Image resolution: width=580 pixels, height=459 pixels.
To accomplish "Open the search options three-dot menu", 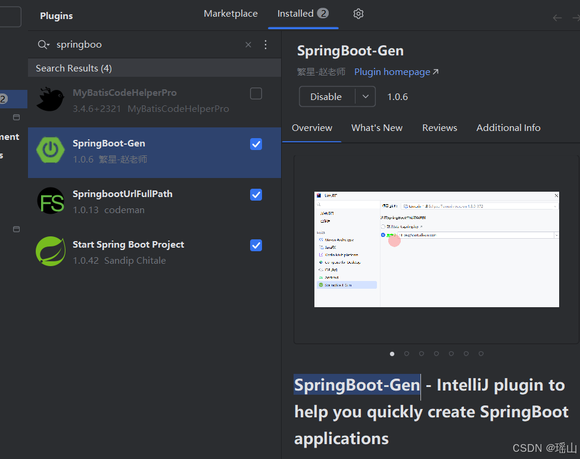I will (266, 45).
